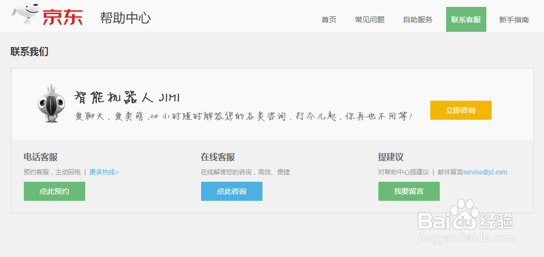
Task: Open the 自助服务 nav item
Action: [x=418, y=20]
